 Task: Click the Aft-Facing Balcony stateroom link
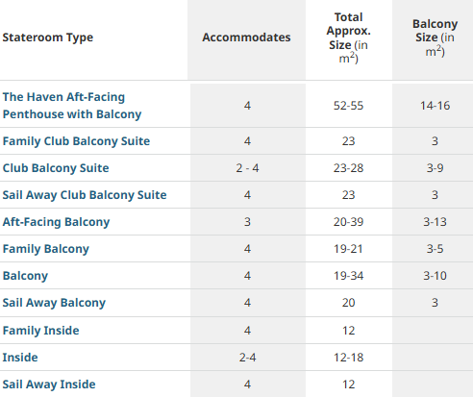56,222
